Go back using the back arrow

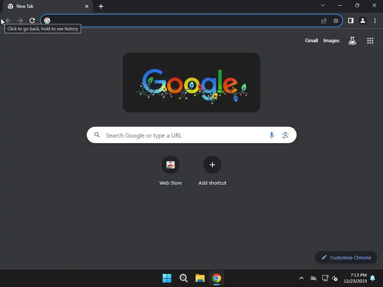pyautogui.click(x=8, y=21)
